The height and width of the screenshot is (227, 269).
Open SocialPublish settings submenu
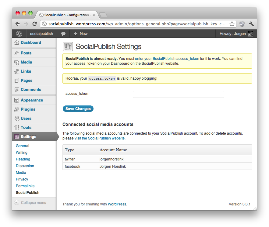27,193
